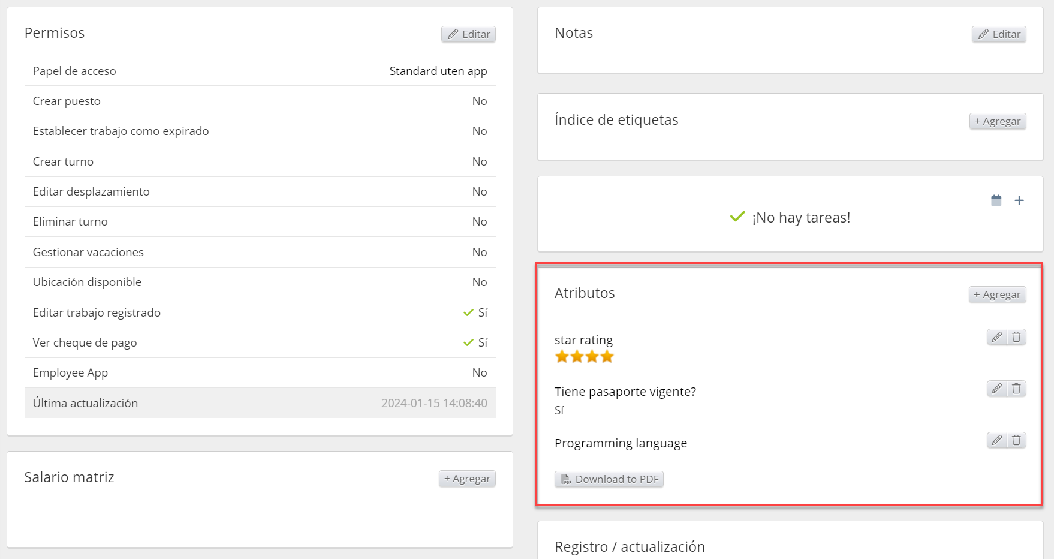Click the Última actualización timestamp row
Viewport: 1054px width, 559px height.
(x=260, y=403)
